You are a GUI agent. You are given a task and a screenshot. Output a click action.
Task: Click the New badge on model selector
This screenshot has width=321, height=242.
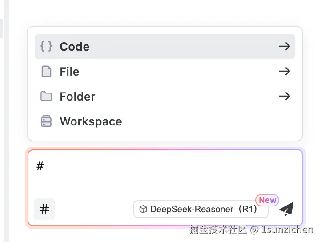(x=267, y=200)
